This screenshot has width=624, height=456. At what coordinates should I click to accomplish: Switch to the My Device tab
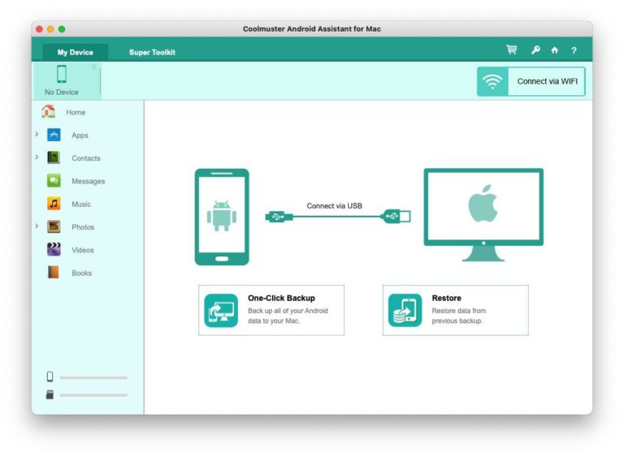coord(75,52)
